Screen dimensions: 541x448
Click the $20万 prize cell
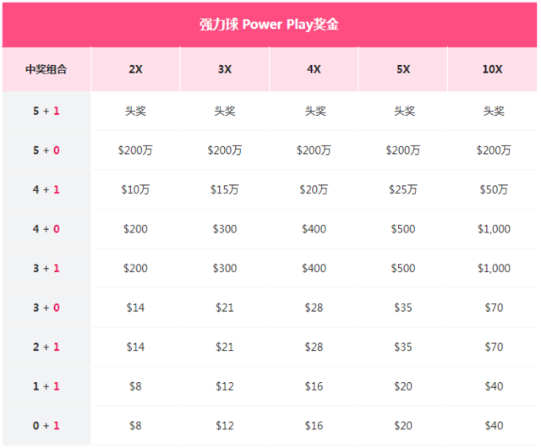point(314,190)
